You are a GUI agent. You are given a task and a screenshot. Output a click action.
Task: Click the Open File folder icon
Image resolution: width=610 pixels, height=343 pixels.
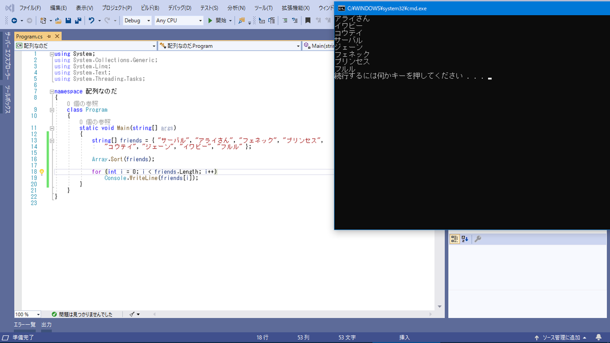(x=58, y=21)
